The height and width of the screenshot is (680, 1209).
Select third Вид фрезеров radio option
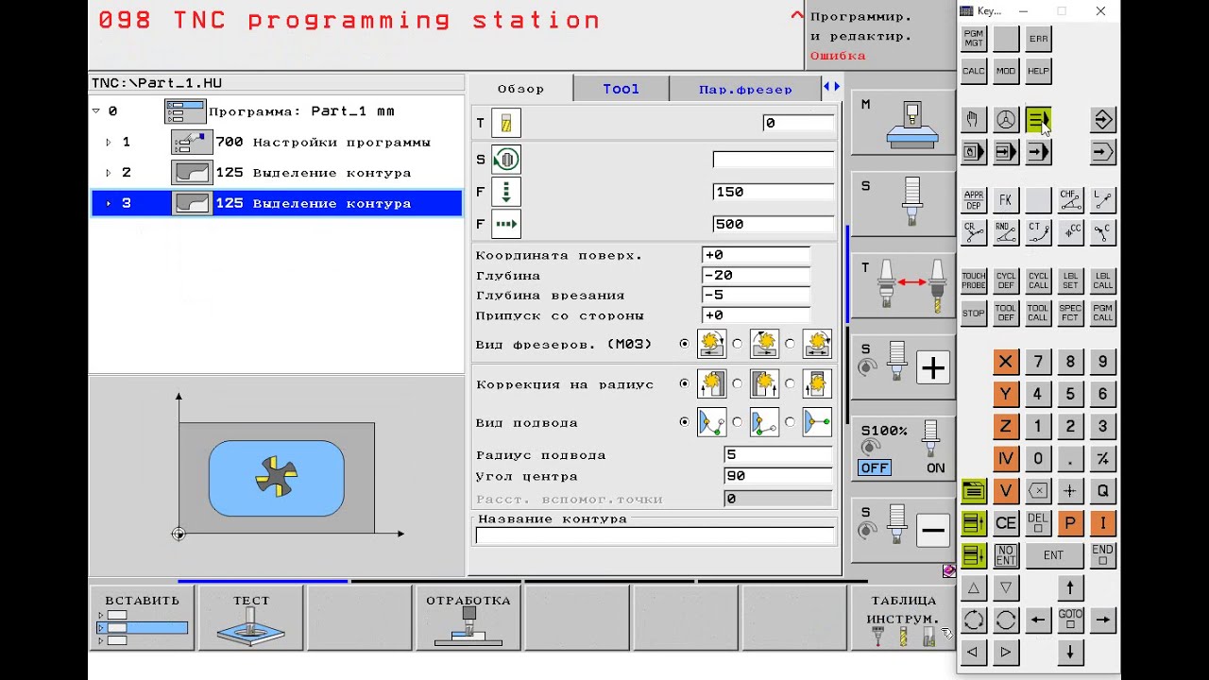790,344
